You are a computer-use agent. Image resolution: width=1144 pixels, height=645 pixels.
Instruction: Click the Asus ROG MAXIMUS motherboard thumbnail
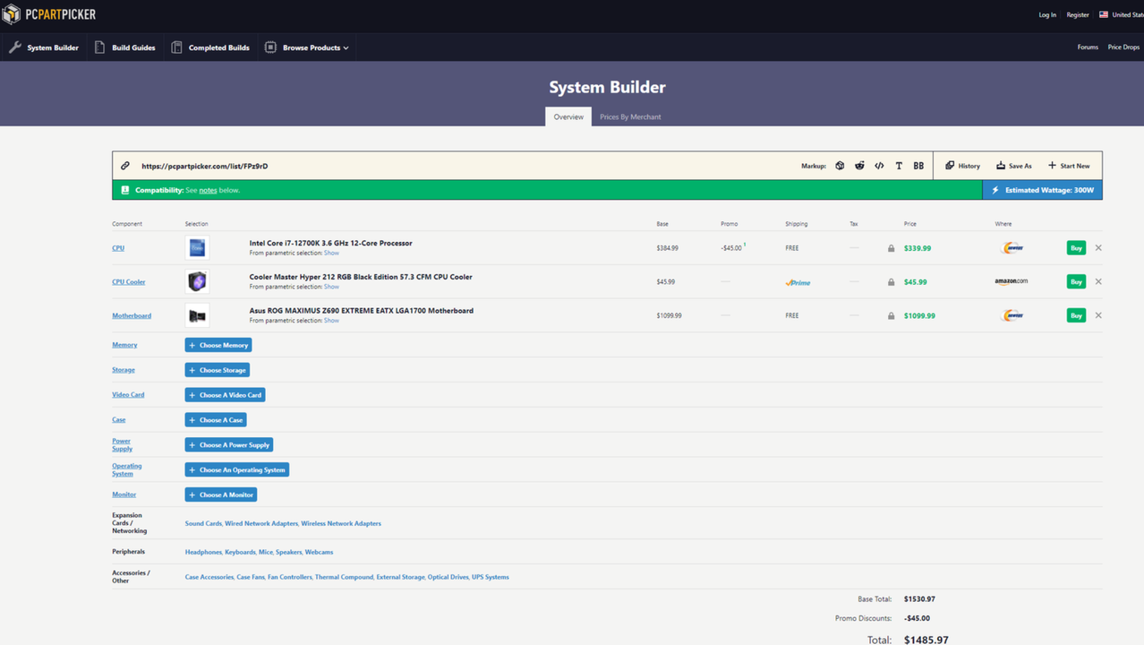pos(197,315)
